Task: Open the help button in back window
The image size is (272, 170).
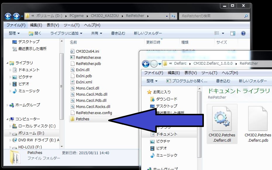Action: [243, 33]
